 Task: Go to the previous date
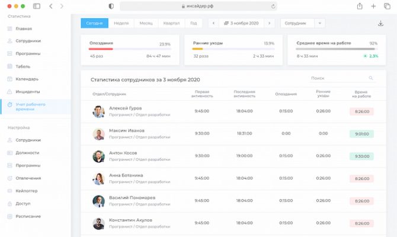(x=213, y=23)
